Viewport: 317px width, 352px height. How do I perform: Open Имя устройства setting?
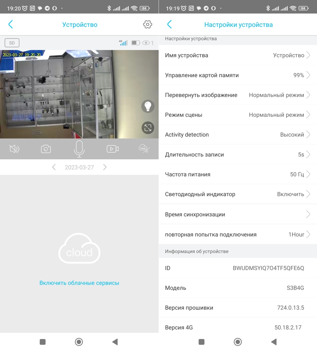pos(238,55)
